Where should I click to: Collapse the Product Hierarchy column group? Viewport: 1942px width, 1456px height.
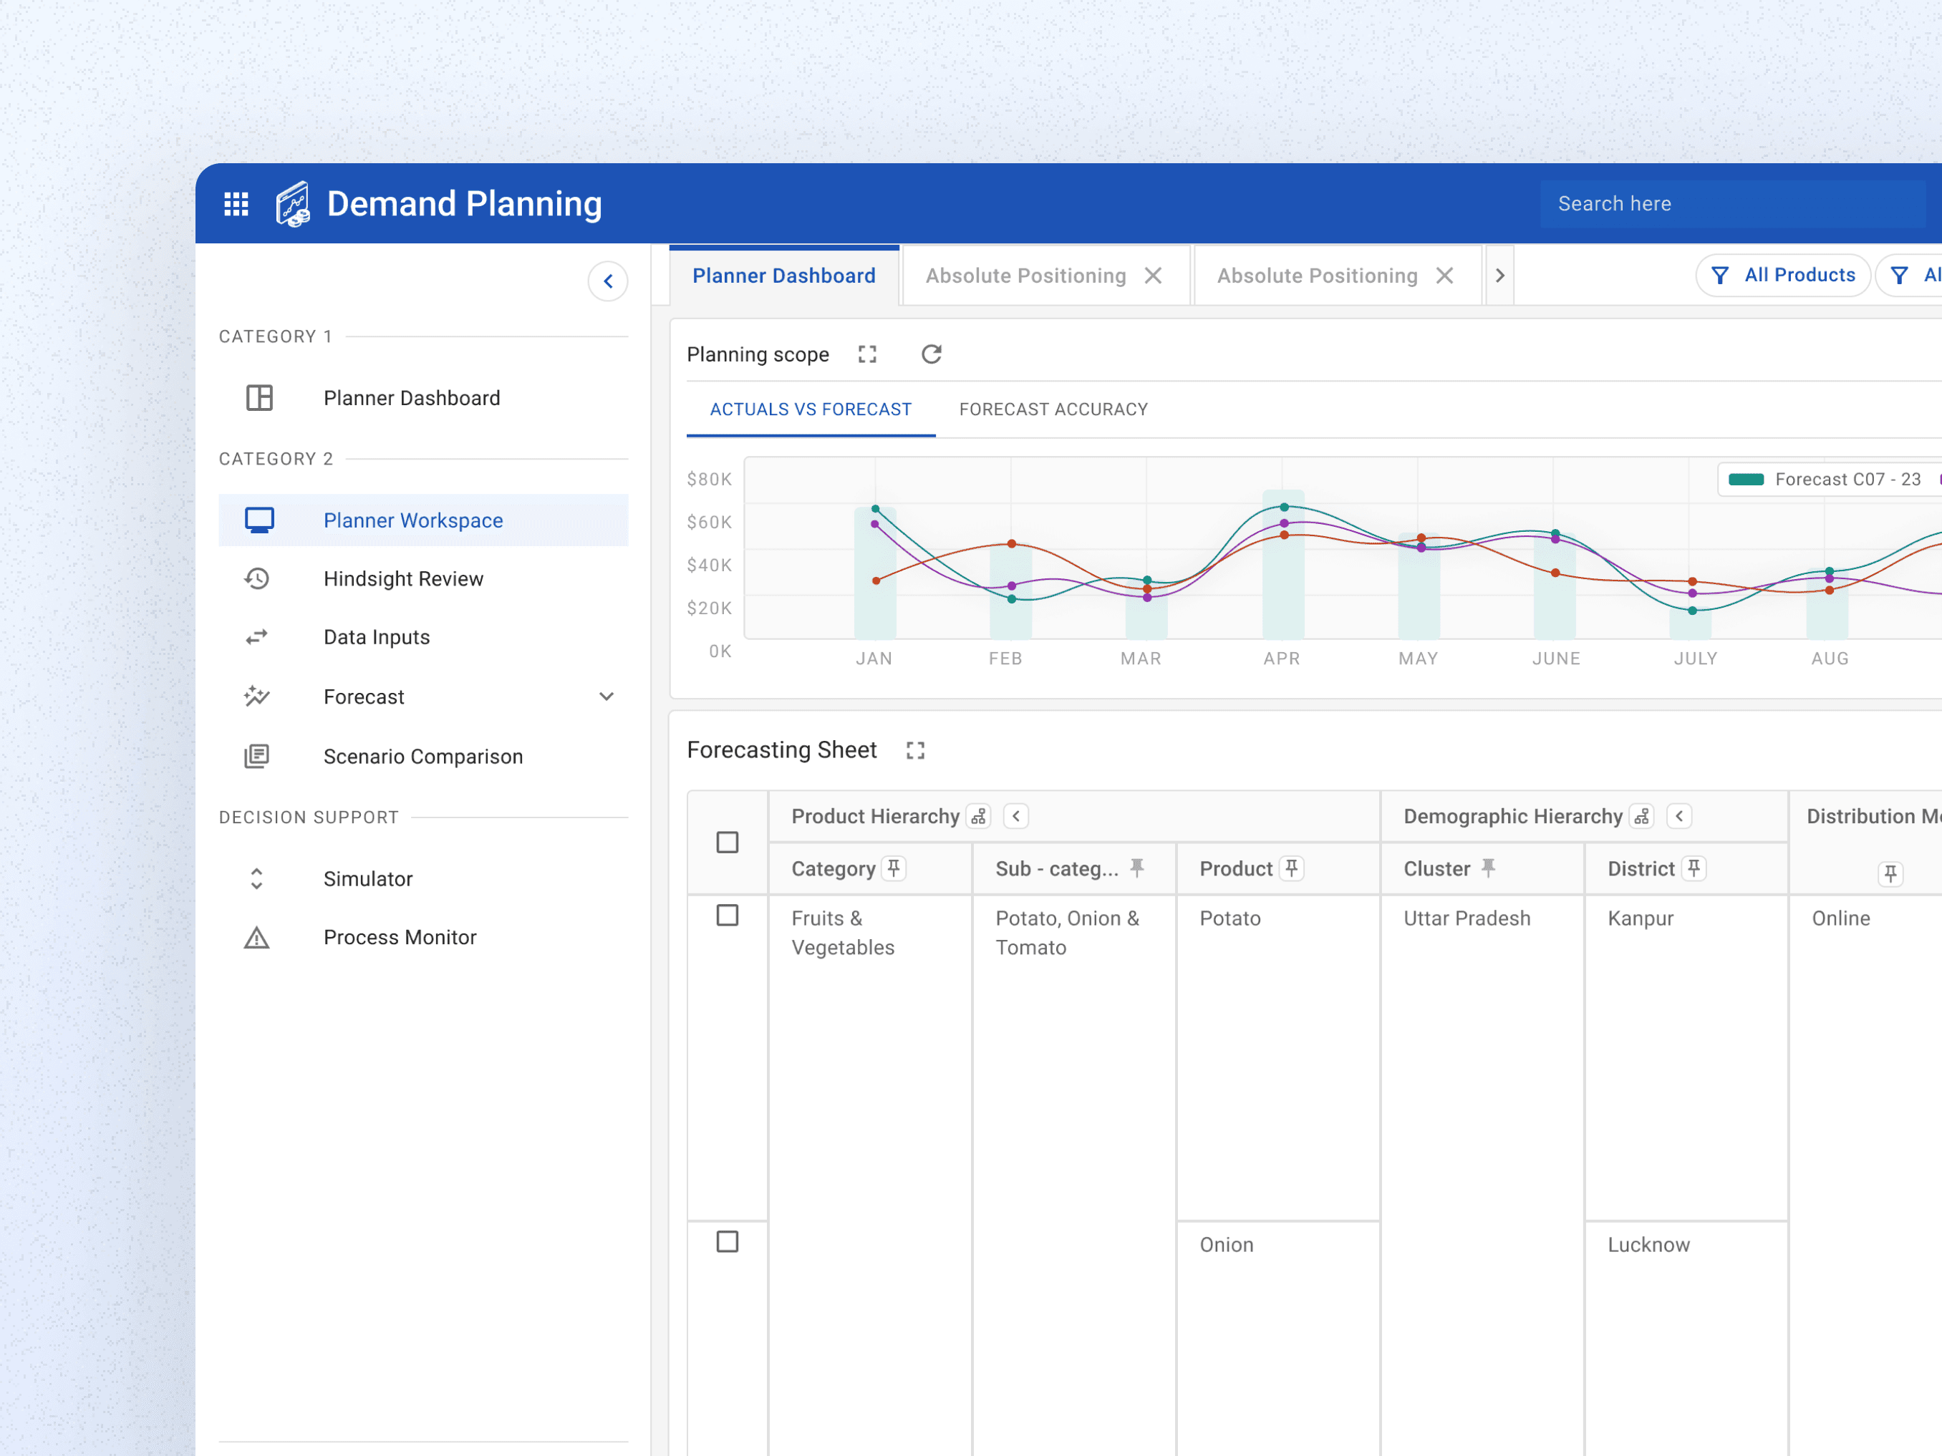[x=1016, y=816]
